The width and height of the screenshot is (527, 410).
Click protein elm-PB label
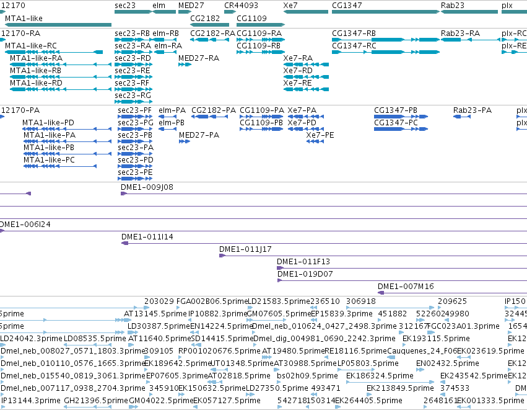tap(172, 123)
